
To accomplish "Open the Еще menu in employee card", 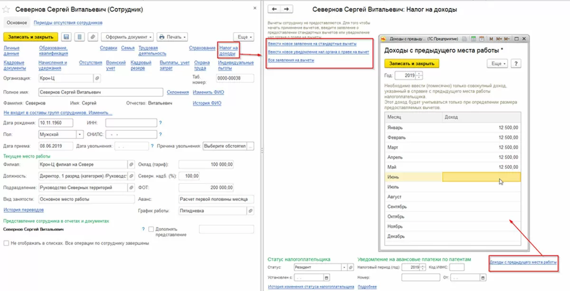I will [x=244, y=37].
